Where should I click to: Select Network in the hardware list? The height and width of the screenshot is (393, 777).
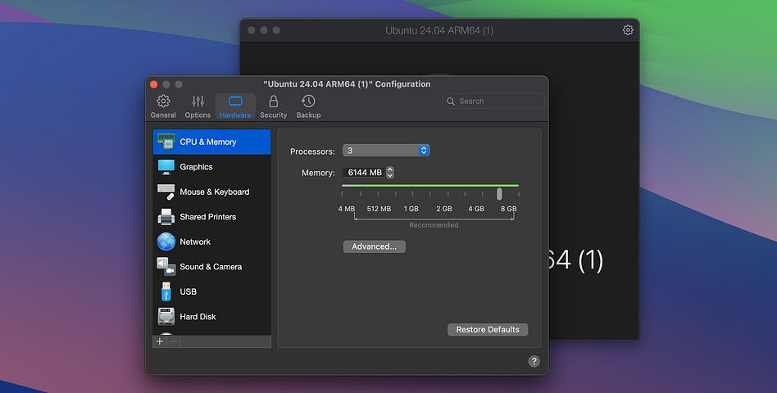[x=211, y=242]
